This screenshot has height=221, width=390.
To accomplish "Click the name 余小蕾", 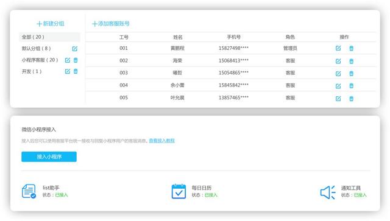I will (x=177, y=85).
